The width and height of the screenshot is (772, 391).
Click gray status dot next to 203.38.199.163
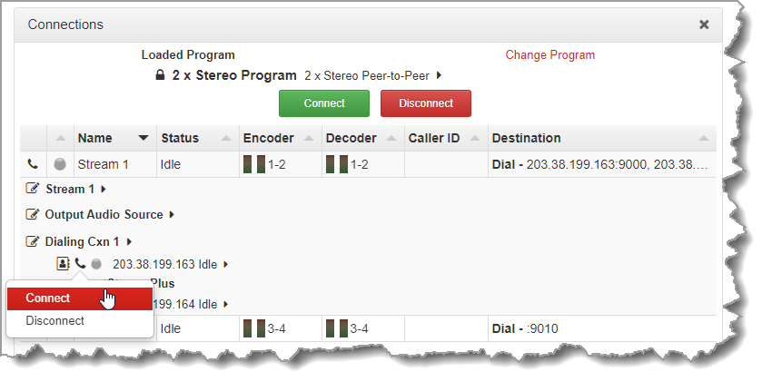pos(96,264)
